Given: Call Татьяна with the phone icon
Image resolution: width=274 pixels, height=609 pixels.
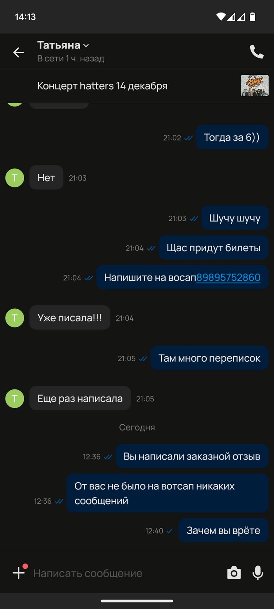Looking at the screenshot, I should point(257,52).
